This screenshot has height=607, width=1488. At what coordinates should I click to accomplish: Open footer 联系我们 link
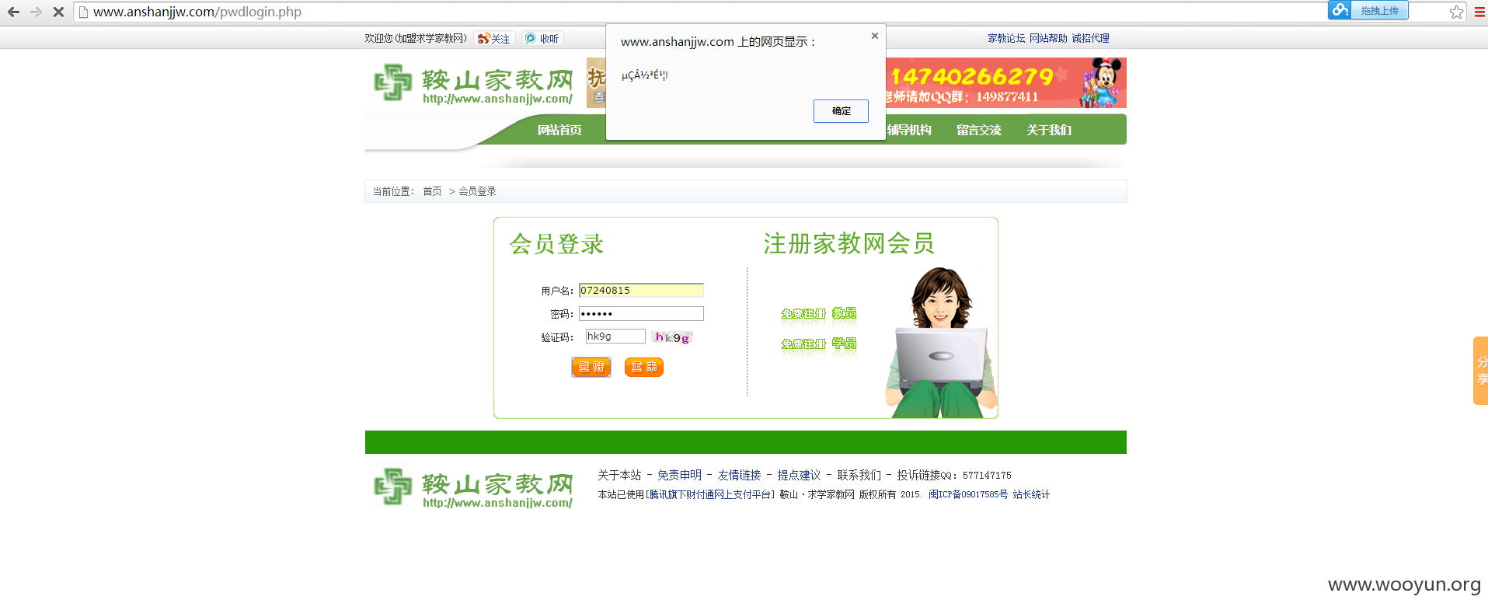(x=859, y=475)
